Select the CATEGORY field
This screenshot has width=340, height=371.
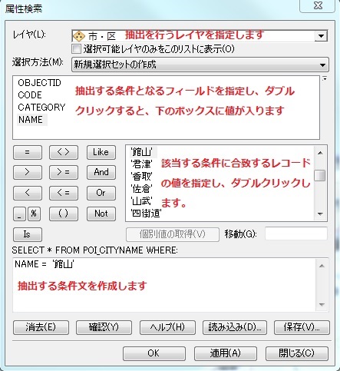pos(41,108)
